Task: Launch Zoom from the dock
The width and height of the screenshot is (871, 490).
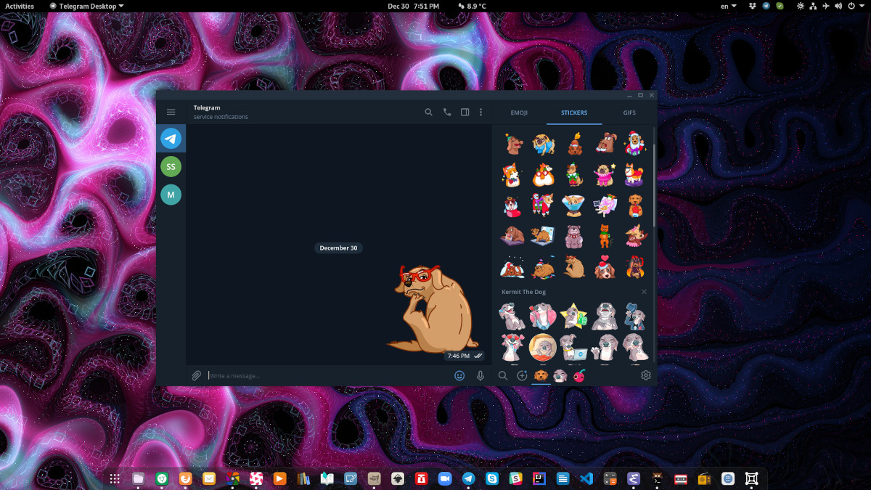Action: pyautogui.click(x=445, y=478)
